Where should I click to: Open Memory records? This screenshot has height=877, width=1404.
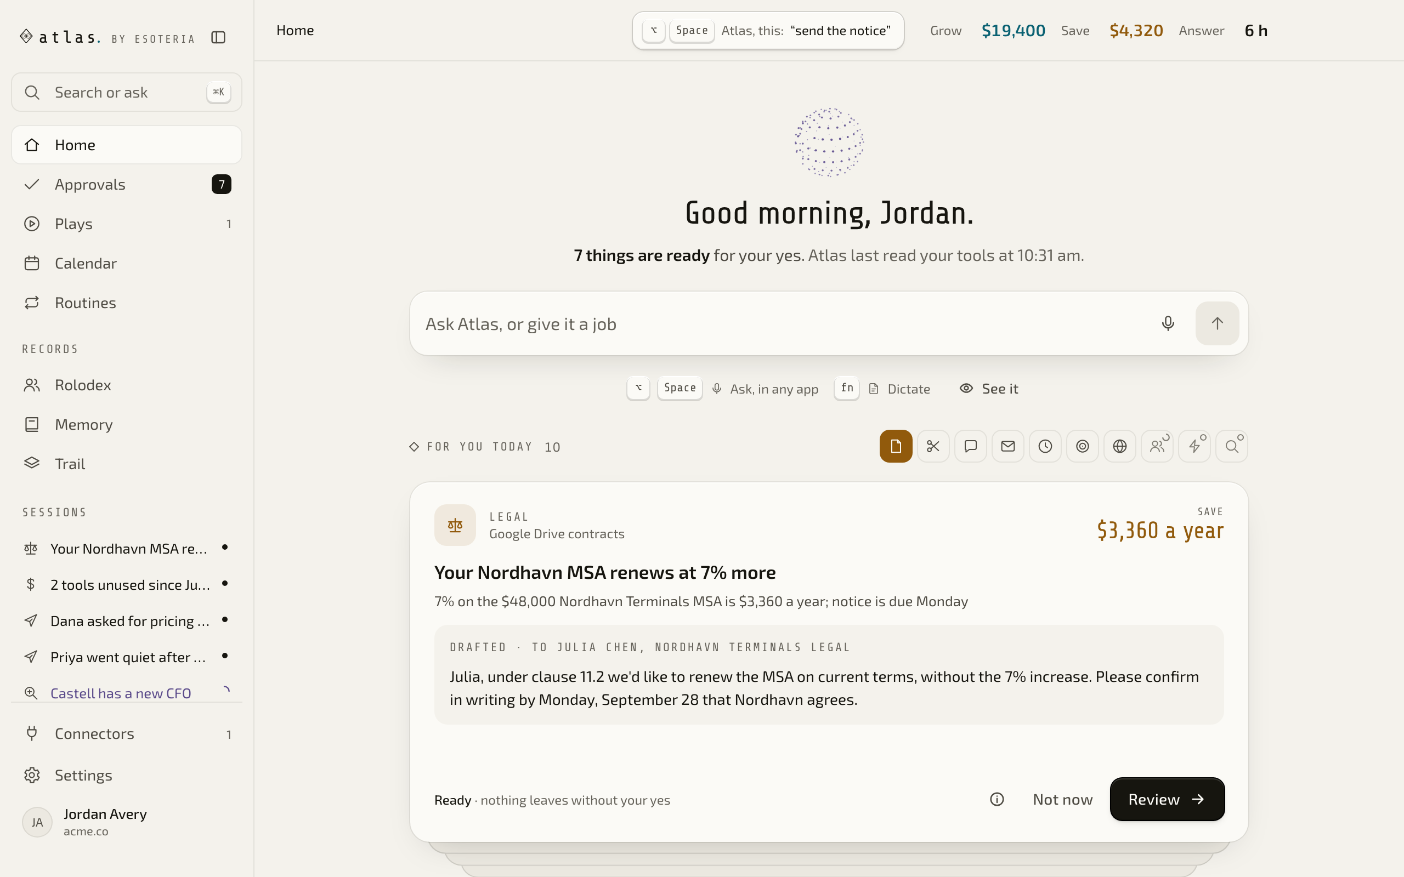[x=127, y=424]
